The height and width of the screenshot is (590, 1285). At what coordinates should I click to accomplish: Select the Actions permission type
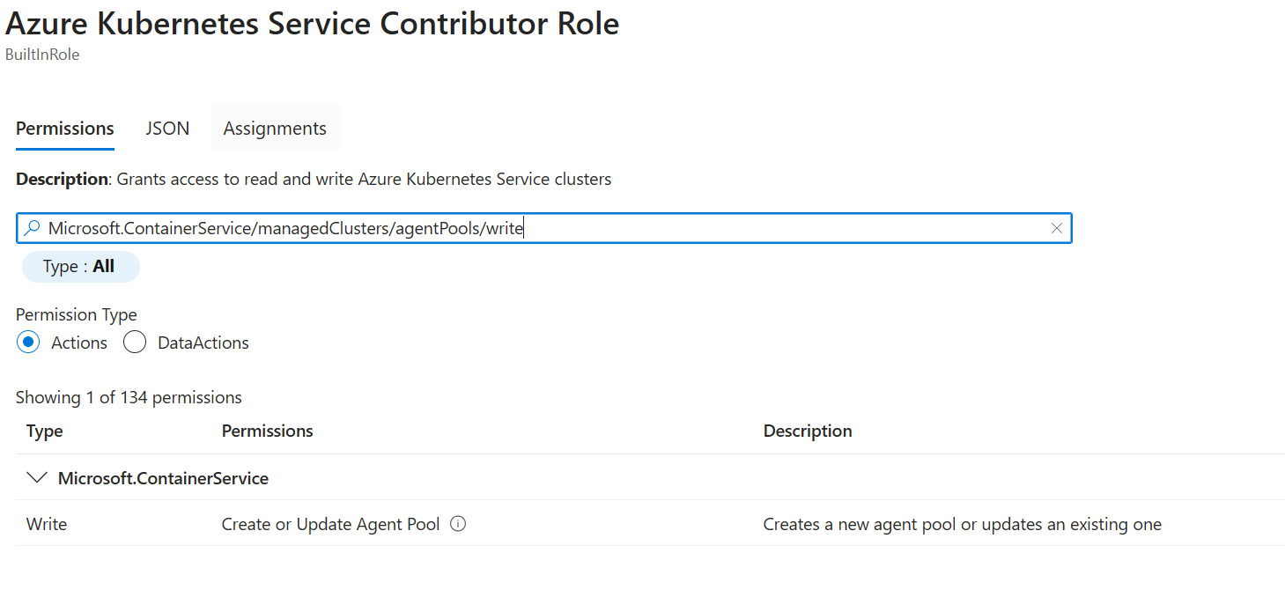click(28, 343)
